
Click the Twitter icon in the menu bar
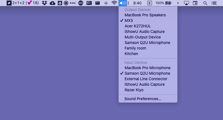pos(9,3)
